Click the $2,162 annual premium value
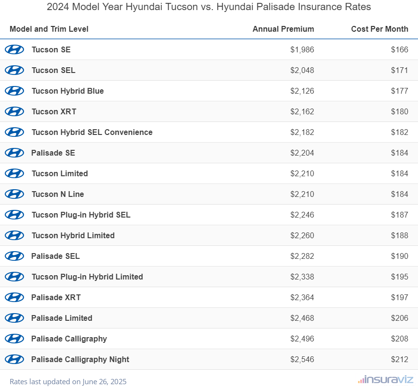The width and height of the screenshot is (418, 389). click(302, 111)
